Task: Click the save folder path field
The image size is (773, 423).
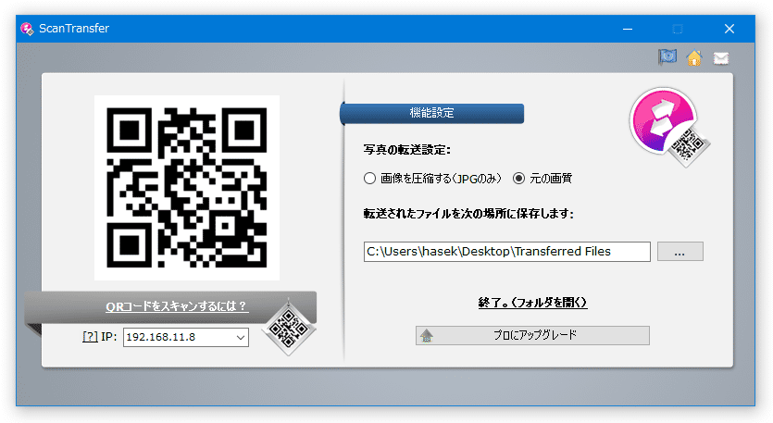Action: click(506, 252)
